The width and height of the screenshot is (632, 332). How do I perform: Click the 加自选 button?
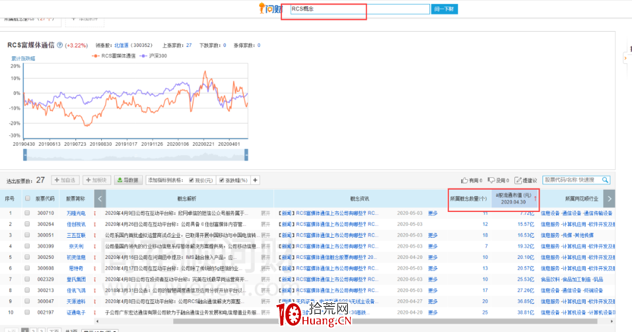tap(66, 180)
